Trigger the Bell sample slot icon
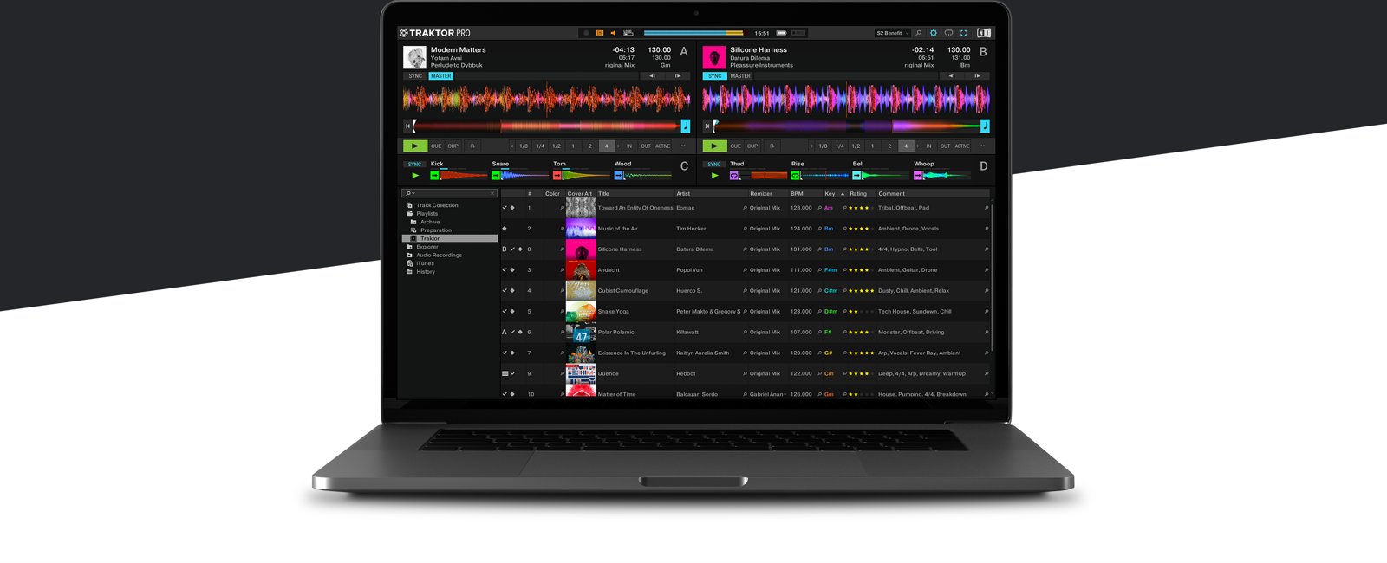 pos(856,176)
